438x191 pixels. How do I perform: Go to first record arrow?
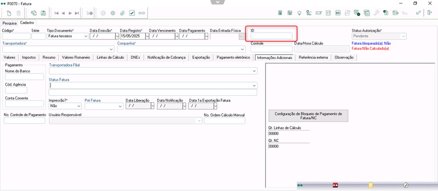[x=56, y=13]
